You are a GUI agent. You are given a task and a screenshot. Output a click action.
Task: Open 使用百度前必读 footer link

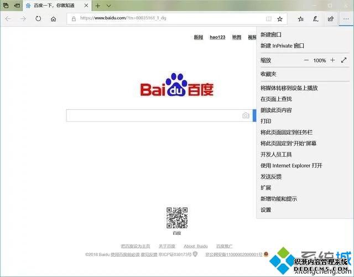[125, 254]
